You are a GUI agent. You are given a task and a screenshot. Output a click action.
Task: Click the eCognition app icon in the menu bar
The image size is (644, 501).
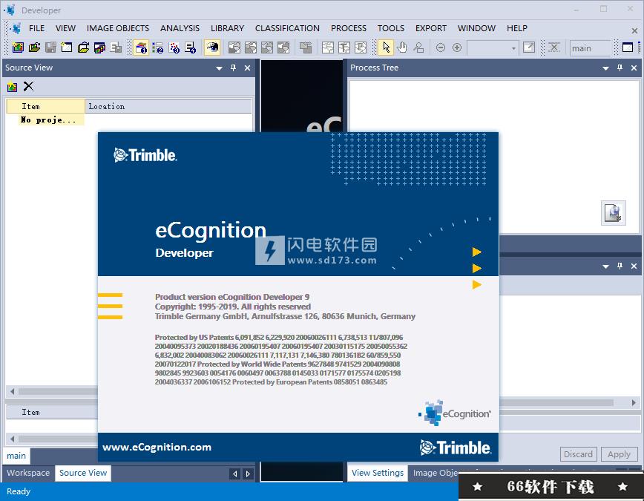pos(16,28)
